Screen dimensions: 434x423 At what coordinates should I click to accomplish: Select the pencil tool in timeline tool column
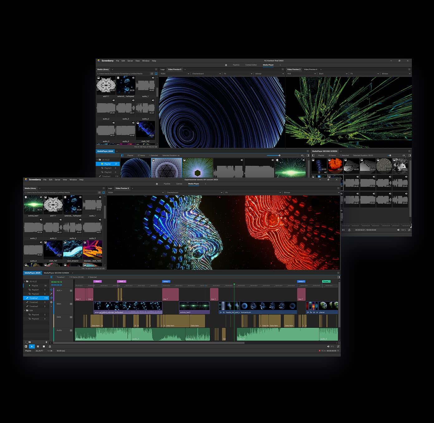click(51, 294)
